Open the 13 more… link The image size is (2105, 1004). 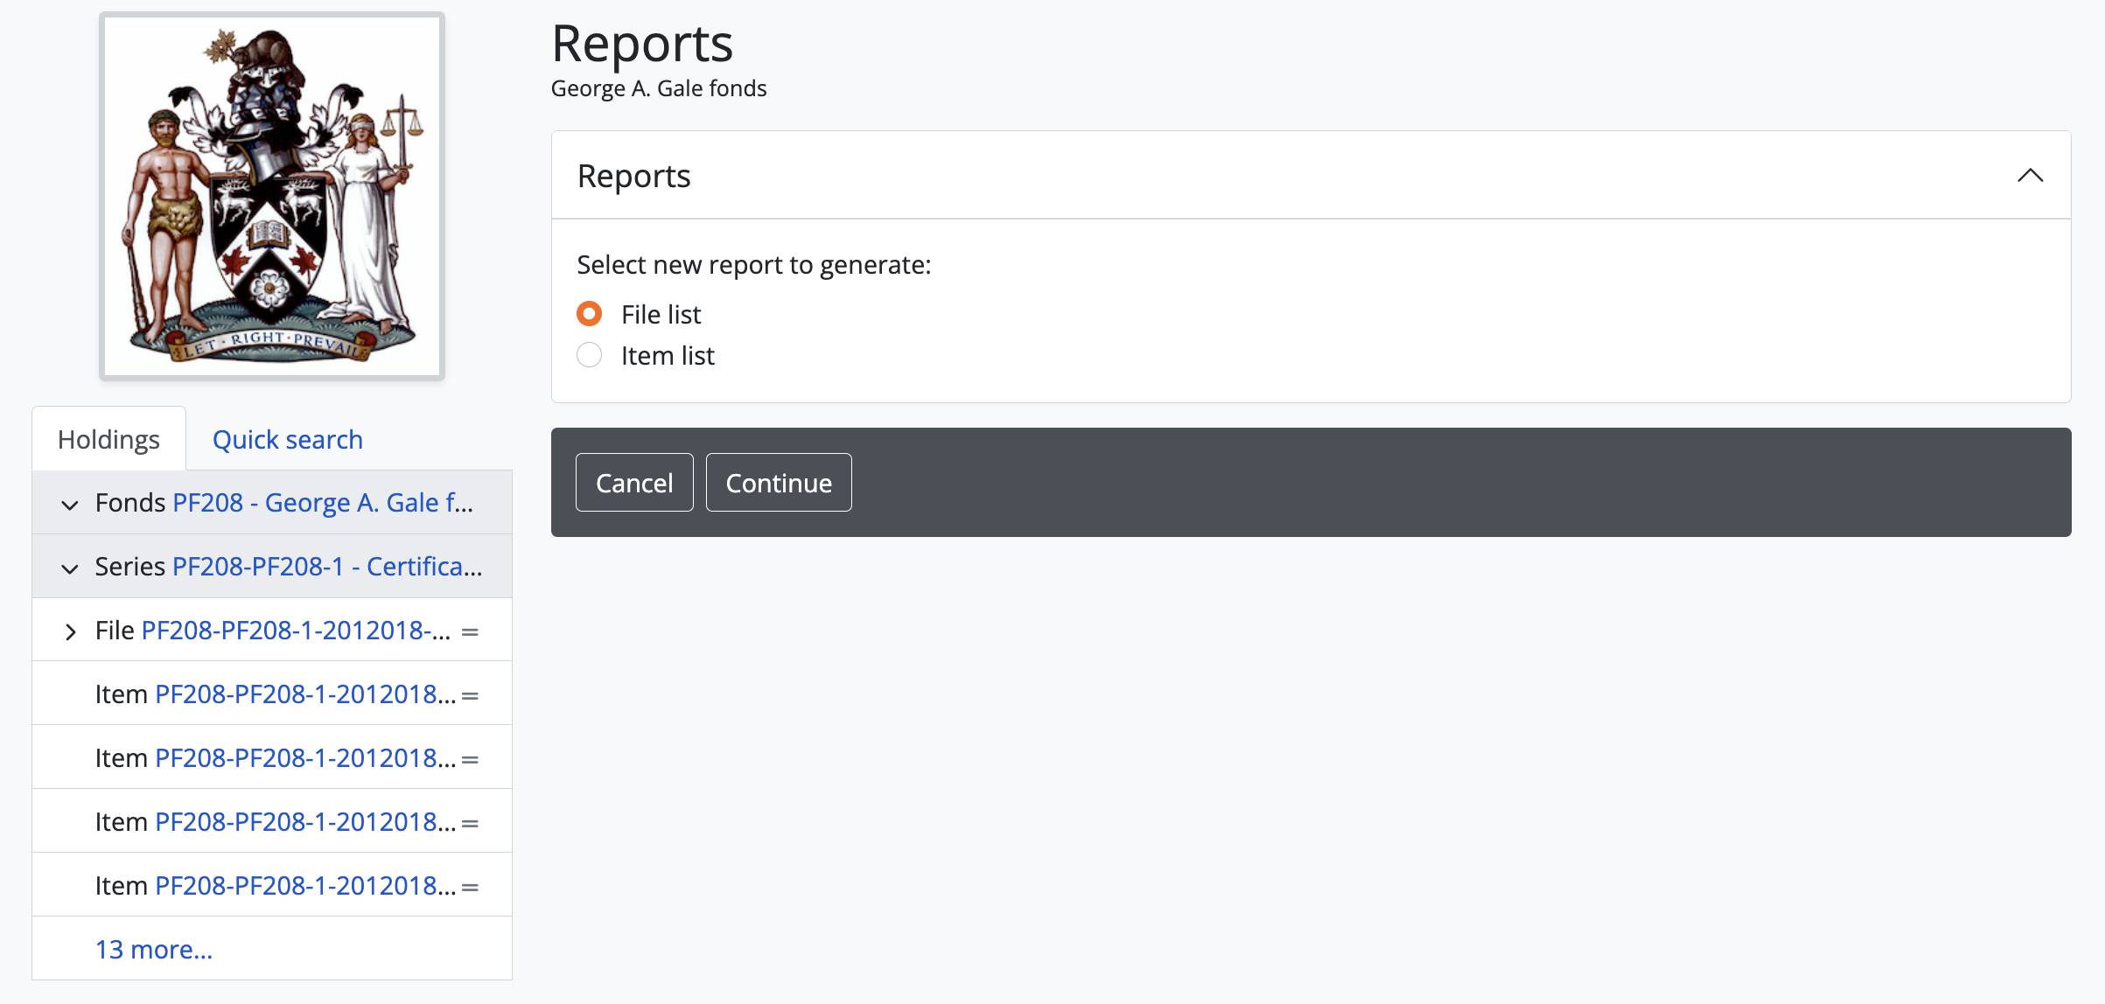pyautogui.click(x=154, y=949)
